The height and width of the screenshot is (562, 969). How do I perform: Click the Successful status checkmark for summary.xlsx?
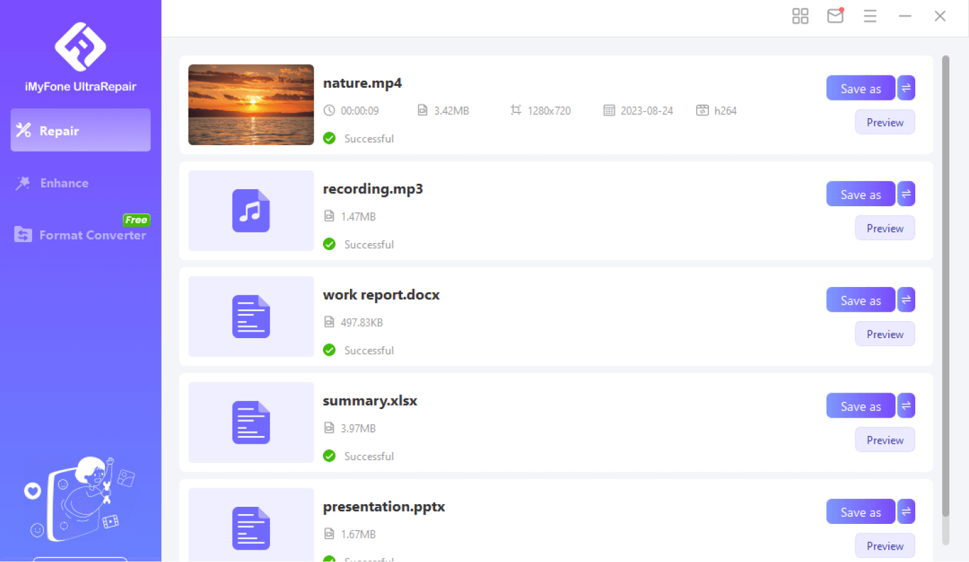pyautogui.click(x=329, y=456)
